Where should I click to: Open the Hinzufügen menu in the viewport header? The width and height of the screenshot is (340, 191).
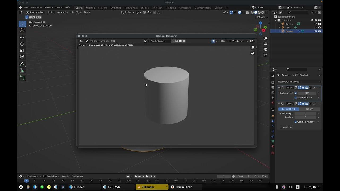tap(76, 12)
